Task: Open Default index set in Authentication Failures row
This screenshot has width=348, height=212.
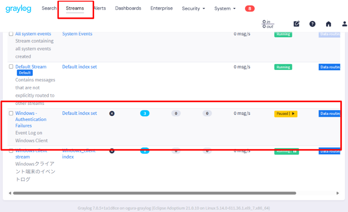Action: [x=79, y=113]
